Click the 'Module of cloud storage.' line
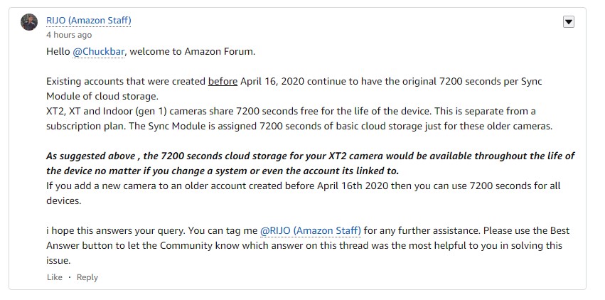Image resolution: width=605 pixels, height=300 pixels. (102, 97)
